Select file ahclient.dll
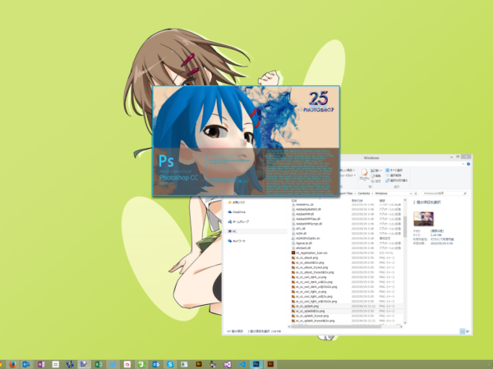This screenshot has width=493, height=369. click(303, 248)
